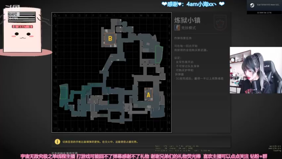Click the 可购买护甲和 setting line
This screenshot has width=282, height=159.
pyautogui.click(x=184, y=70)
